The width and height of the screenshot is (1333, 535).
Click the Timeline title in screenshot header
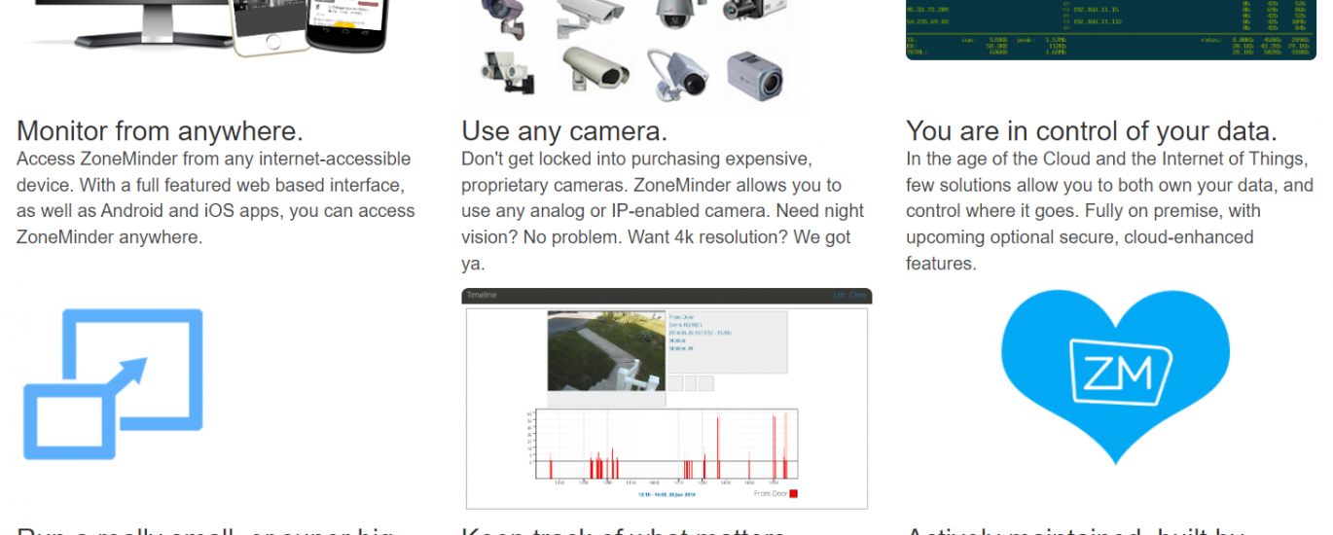481,295
